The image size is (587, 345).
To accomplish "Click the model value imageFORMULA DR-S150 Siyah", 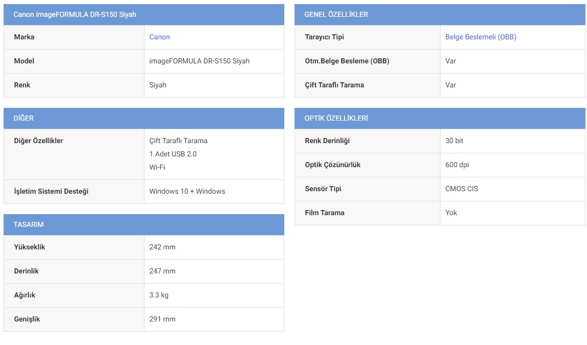I will point(199,61).
